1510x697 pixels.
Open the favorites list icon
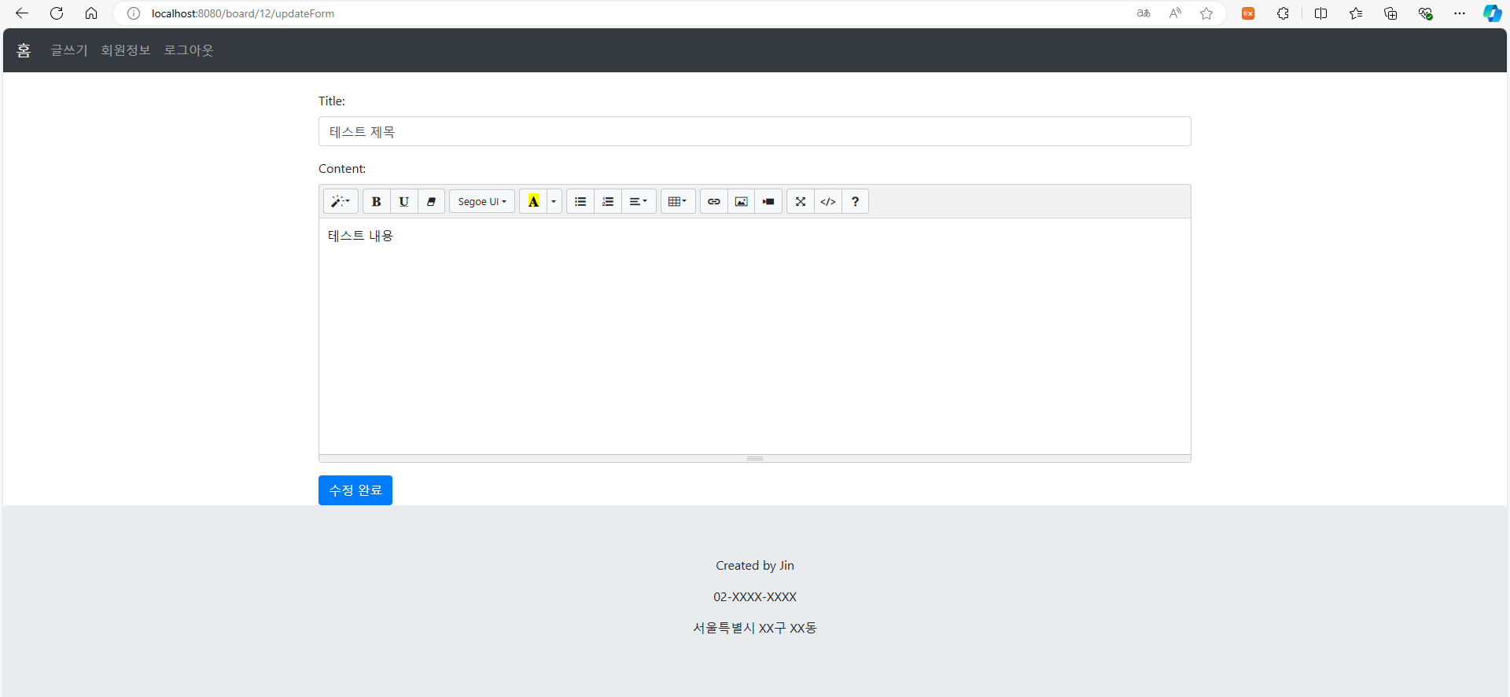click(x=1356, y=13)
